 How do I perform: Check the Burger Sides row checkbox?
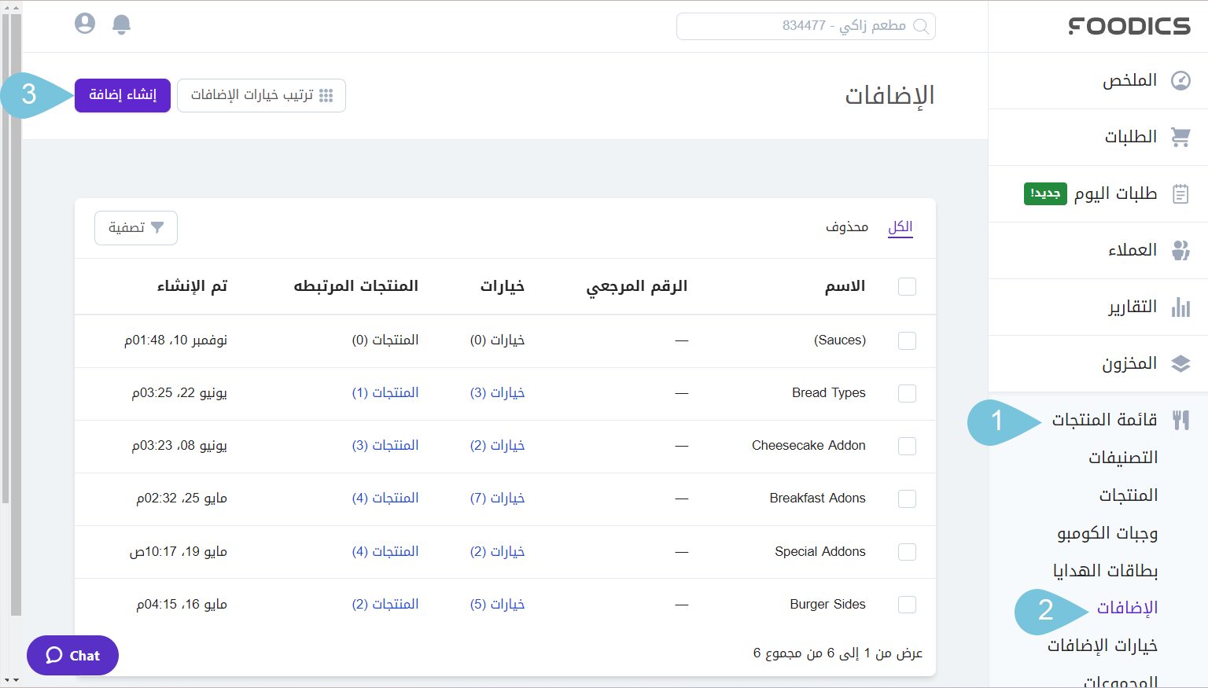907,605
